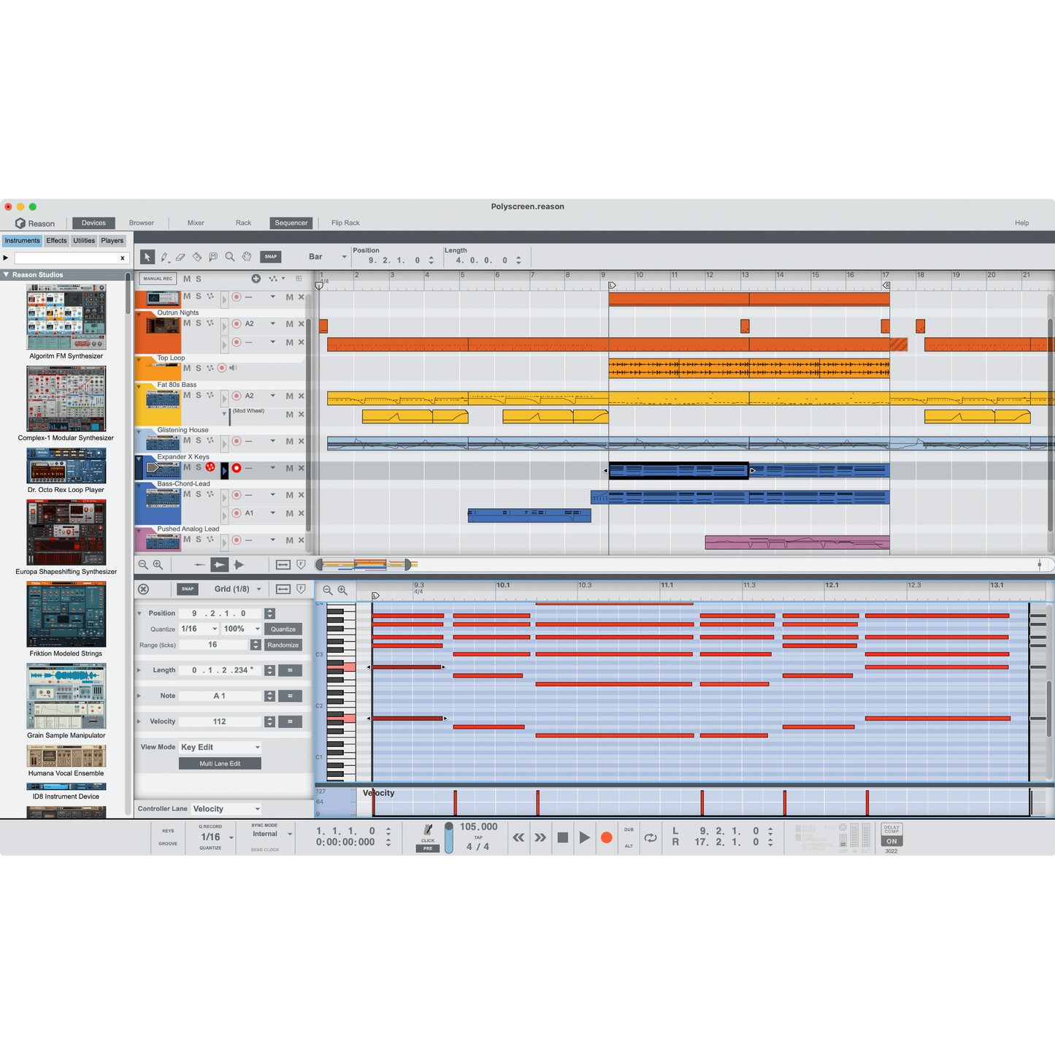This screenshot has height=1055, width=1055.
Task: Activate the Razor tool
Action: pyautogui.click(x=196, y=256)
